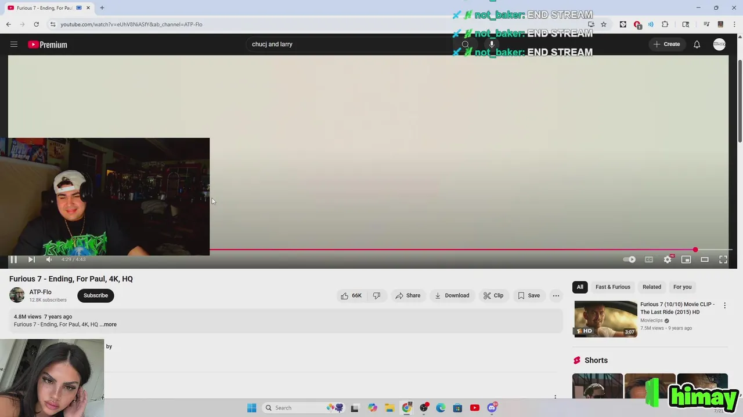
Task: Open Chrome media controls icon
Action: pos(706,24)
